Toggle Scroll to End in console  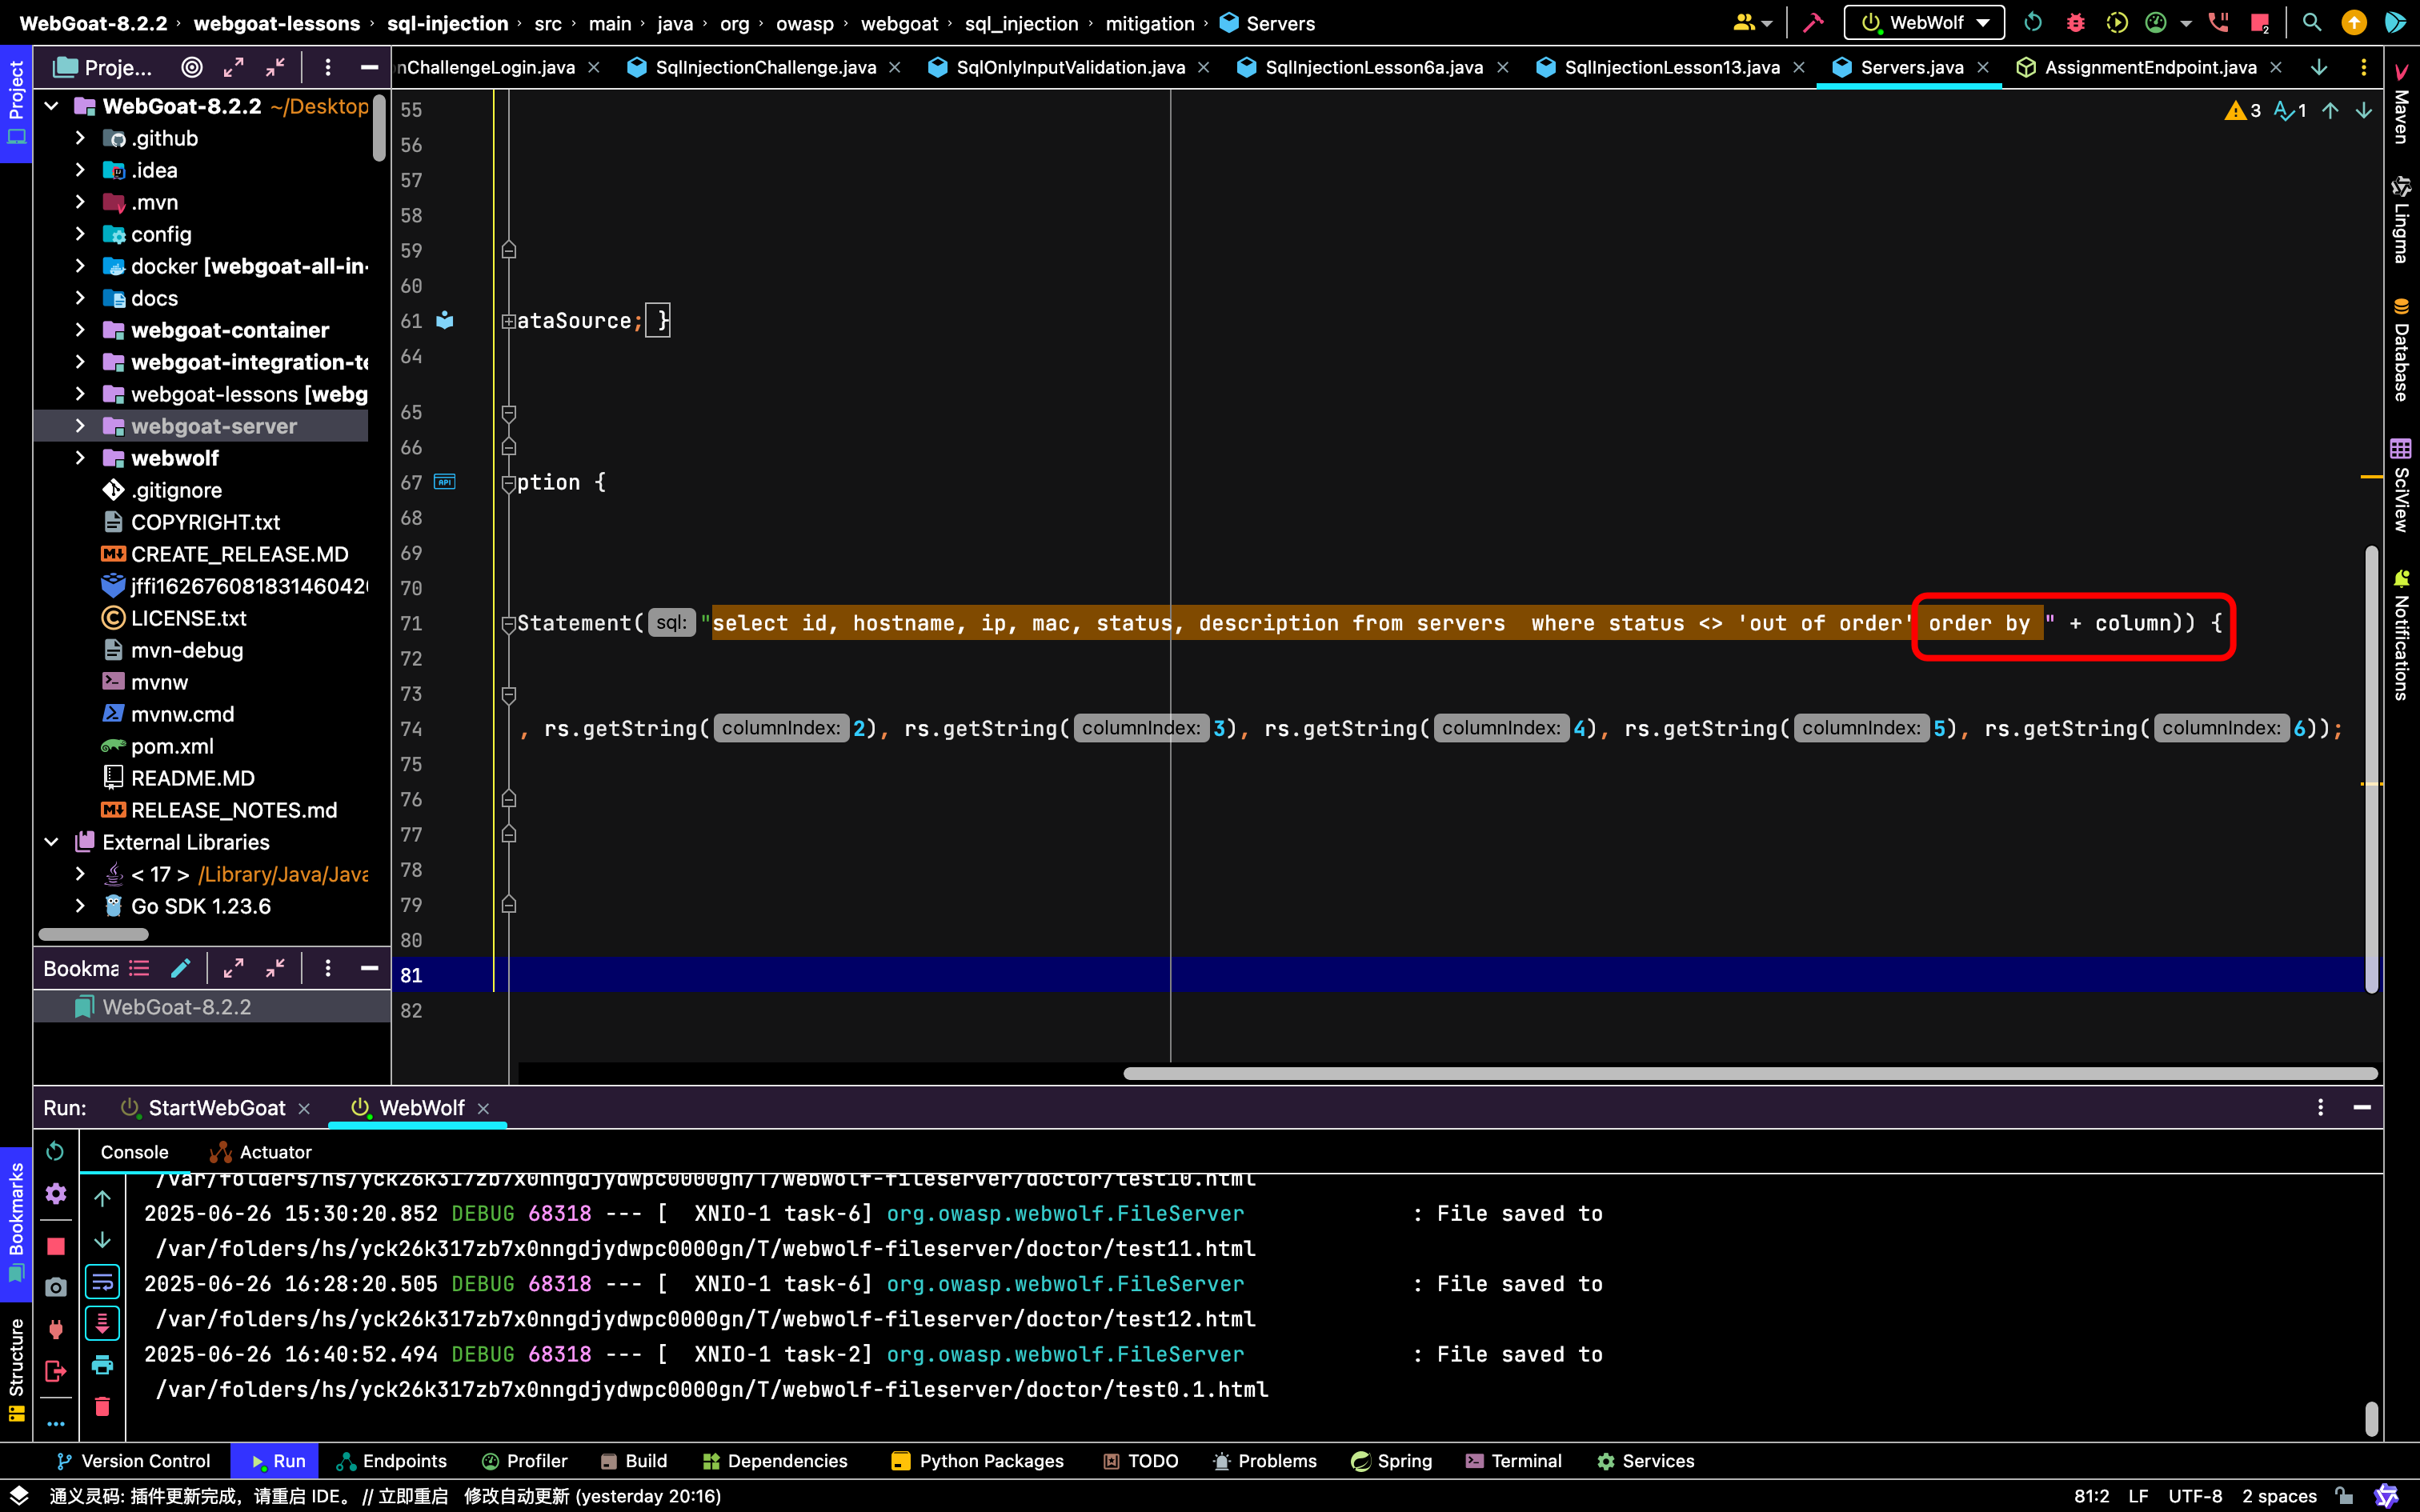(x=102, y=1323)
